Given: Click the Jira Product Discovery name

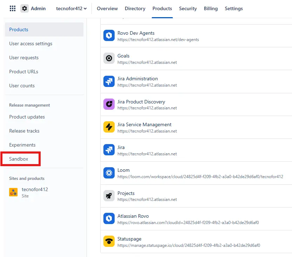Looking at the screenshot, I should point(141,102).
